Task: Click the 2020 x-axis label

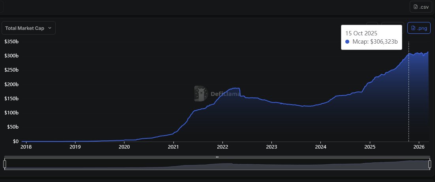Action: (124, 147)
